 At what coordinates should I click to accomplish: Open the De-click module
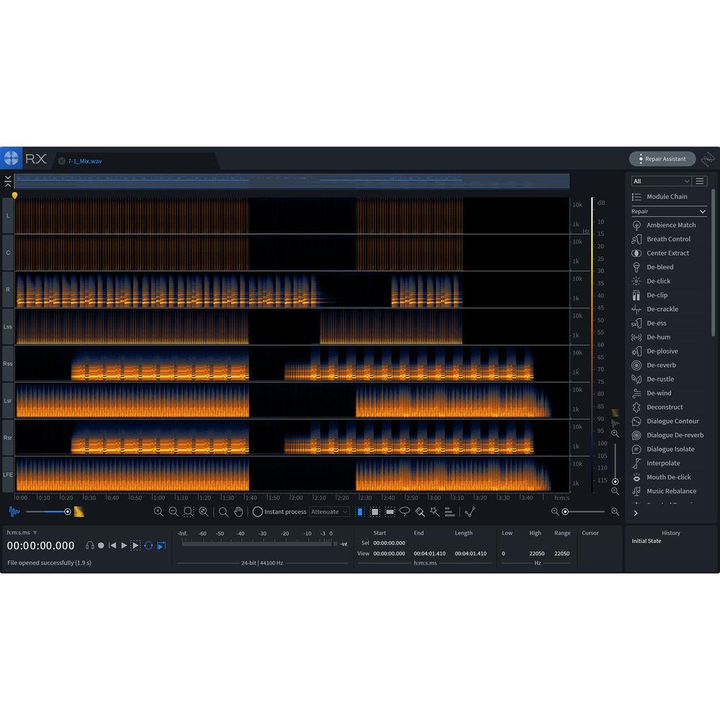[659, 281]
